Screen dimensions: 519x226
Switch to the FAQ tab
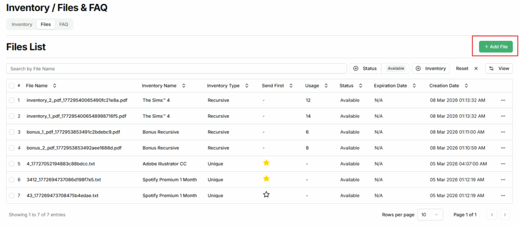pyautogui.click(x=63, y=24)
